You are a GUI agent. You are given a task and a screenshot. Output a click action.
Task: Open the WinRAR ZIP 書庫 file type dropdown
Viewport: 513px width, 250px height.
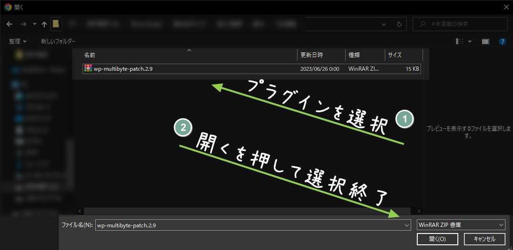461,225
